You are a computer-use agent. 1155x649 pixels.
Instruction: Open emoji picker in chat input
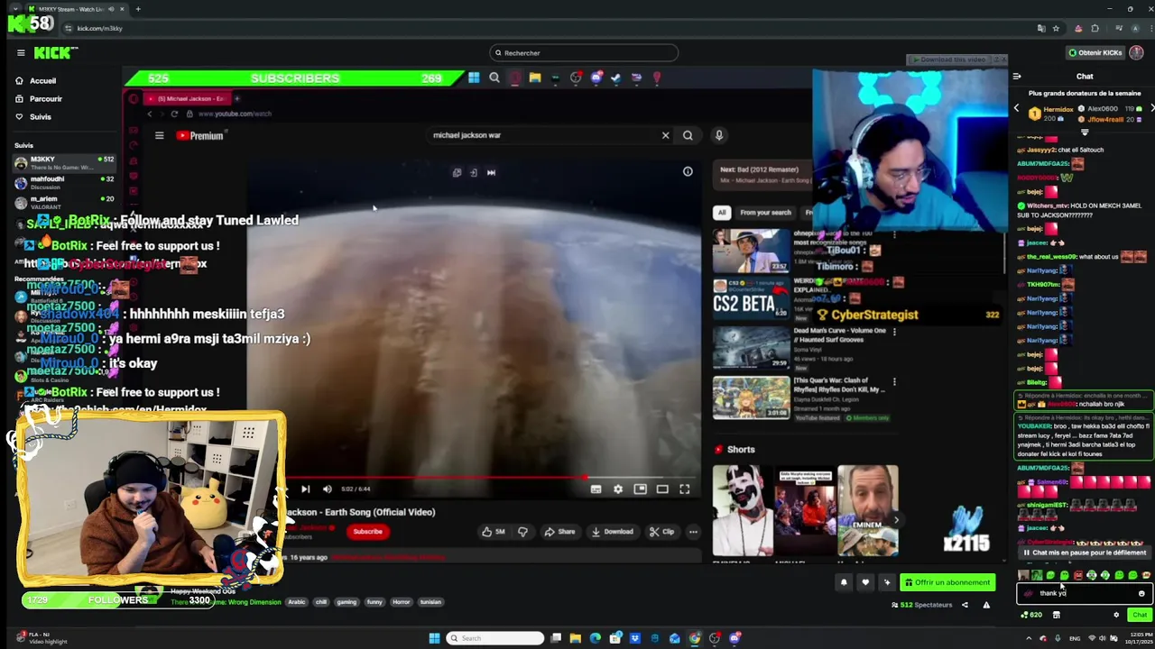tap(1141, 593)
